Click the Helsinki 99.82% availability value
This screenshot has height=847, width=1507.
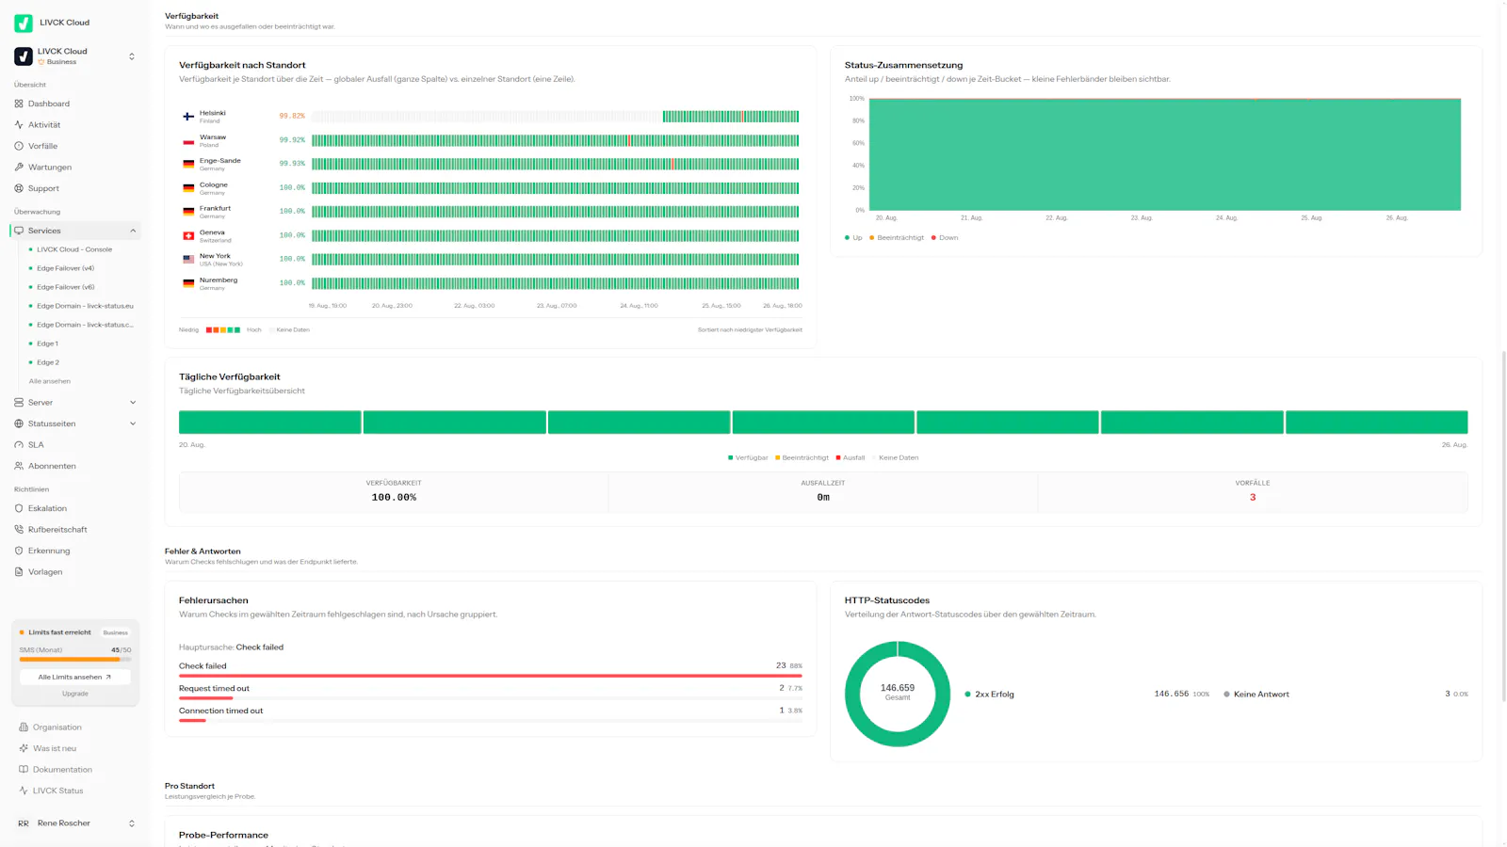point(292,116)
